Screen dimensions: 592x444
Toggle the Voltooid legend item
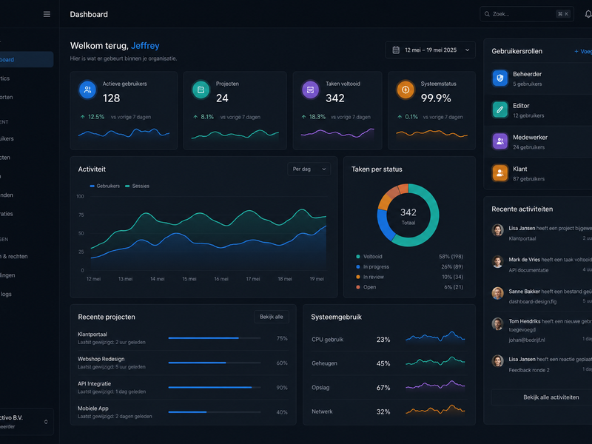coord(369,257)
